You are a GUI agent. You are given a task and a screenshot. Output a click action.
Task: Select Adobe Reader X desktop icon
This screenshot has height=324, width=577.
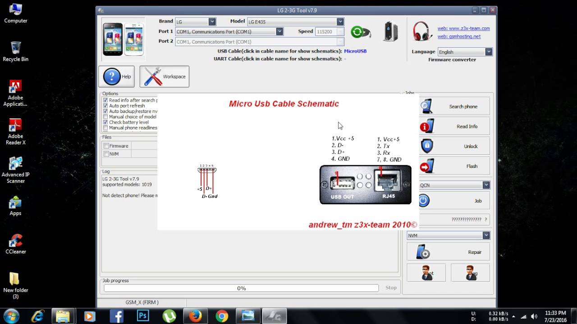coord(16,132)
